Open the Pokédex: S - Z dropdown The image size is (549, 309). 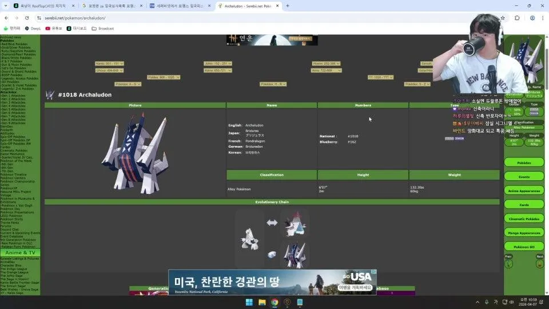[417, 84]
